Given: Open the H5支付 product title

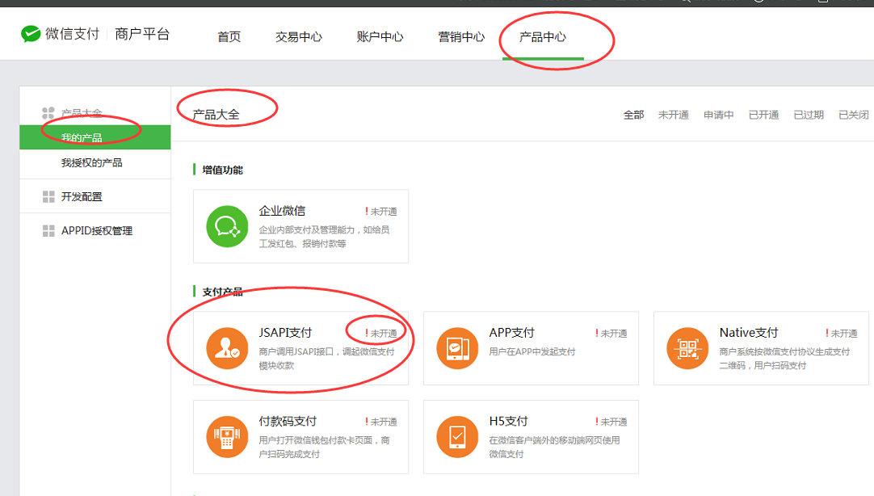Looking at the screenshot, I should coord(508,422).
